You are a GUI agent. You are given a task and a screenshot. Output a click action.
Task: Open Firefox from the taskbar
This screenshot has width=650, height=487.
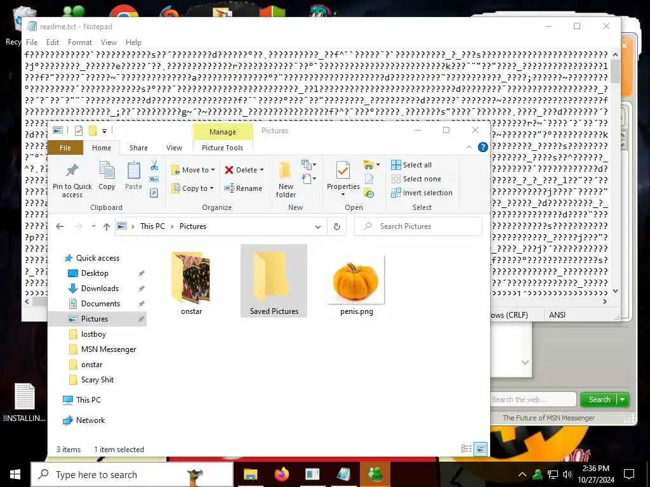pos(282,474)
